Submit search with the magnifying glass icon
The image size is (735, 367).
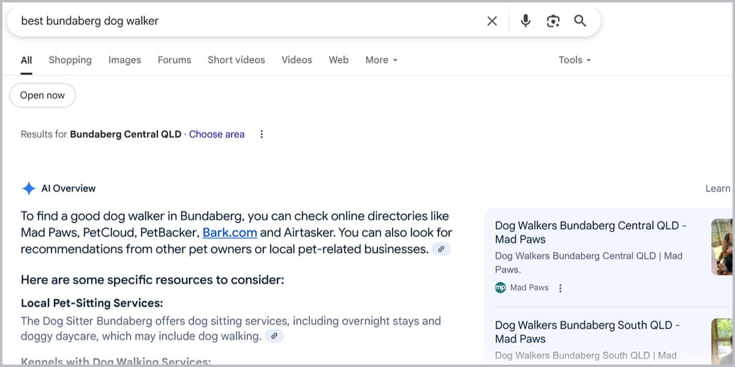coord(580,21)
